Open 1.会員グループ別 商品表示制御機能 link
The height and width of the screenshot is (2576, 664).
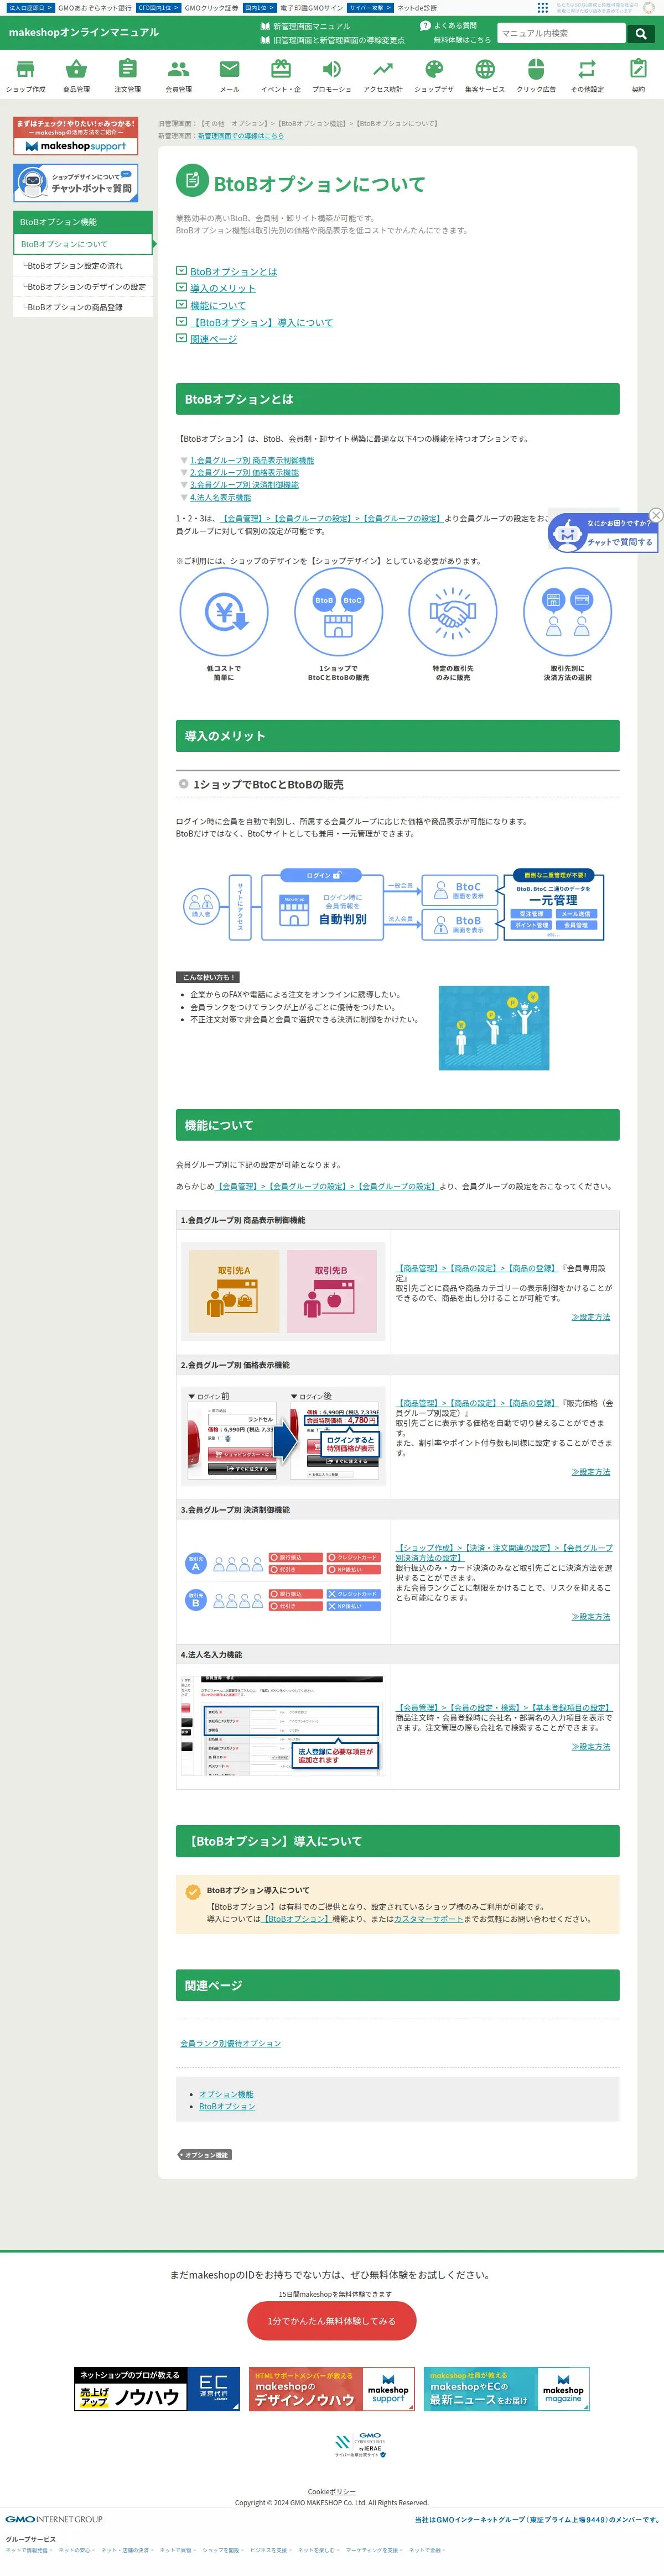pyautogui.click(x=252, y=460)
